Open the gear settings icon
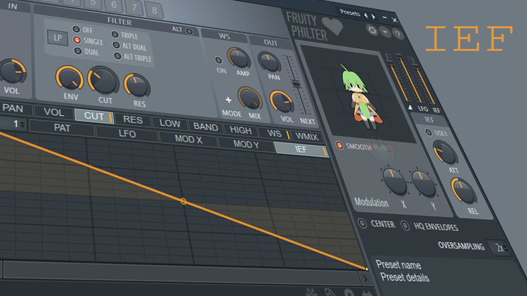The height and width of the screenshot is (296, 527). coord(373,30)
